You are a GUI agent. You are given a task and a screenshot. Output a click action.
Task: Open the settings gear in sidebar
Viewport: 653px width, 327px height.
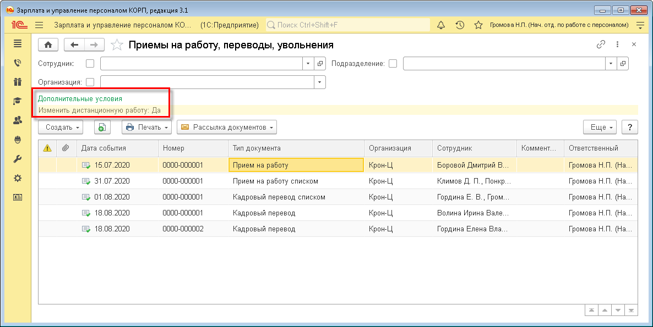click(x=18, y=178)
